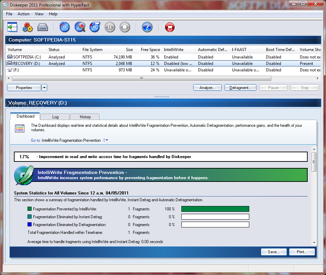This screenshot has width=326, height=275.
Task: Click the green Fragmentation Prevented legend swatch
Action: tap(30, 209)
